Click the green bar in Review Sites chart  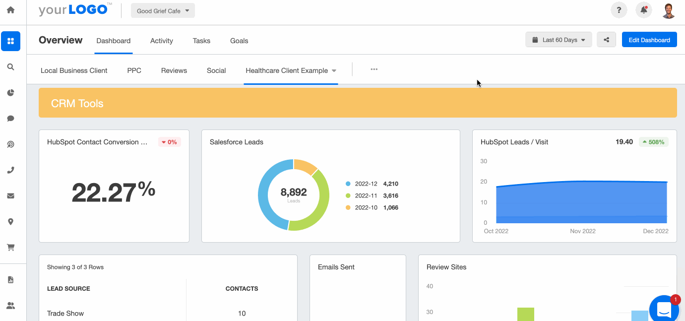point(526,314)
